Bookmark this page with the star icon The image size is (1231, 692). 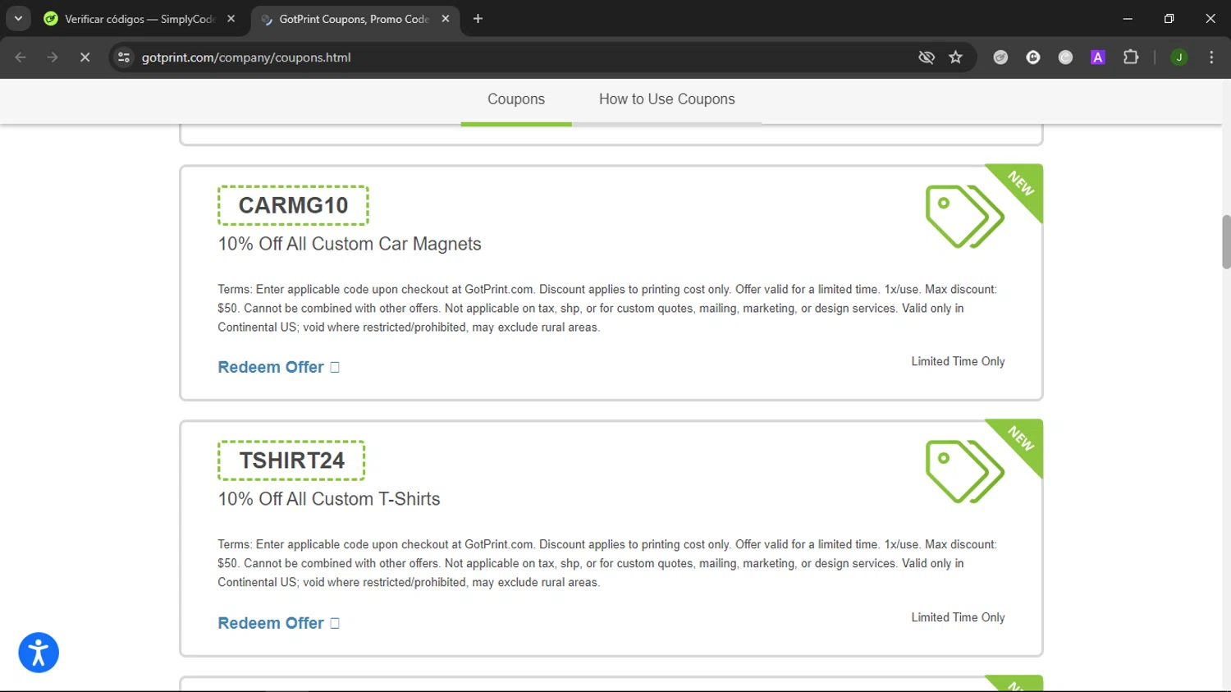click(955, 57)
